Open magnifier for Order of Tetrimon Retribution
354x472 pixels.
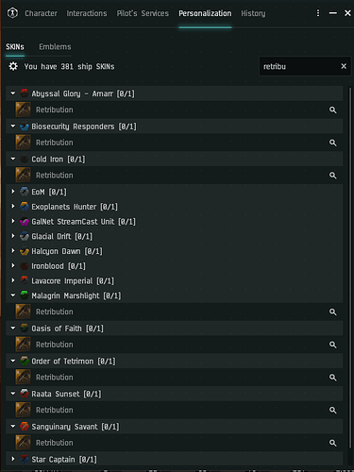pyautogui.click(x=332, y=378)
